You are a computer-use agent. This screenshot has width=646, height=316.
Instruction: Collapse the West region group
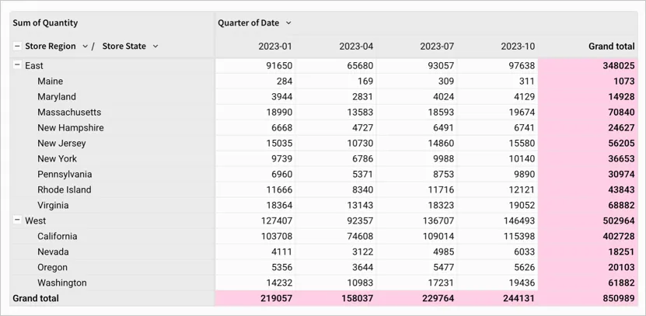17,221
